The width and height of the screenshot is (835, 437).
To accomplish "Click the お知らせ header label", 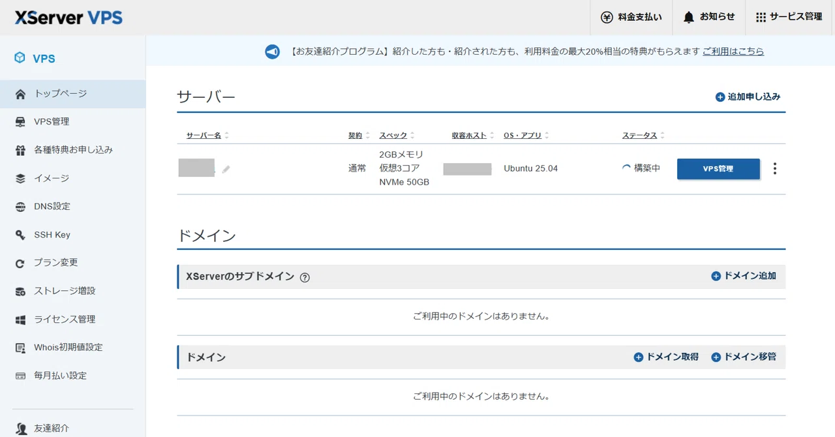I will [718, 18].
